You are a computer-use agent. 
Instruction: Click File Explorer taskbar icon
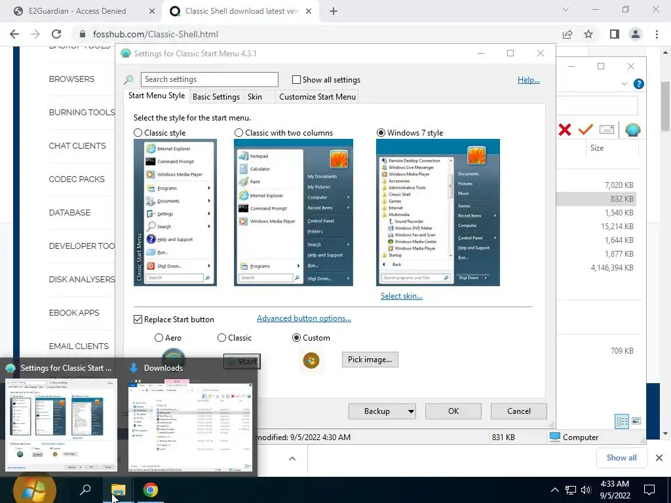pyautogui.click(x=118, y=490)
